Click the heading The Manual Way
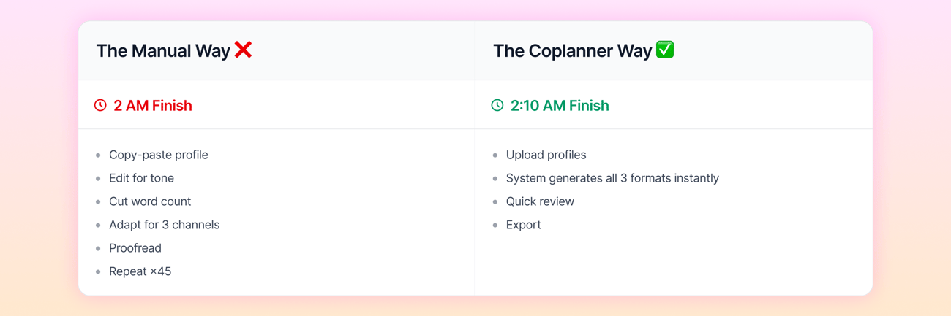 163,51
